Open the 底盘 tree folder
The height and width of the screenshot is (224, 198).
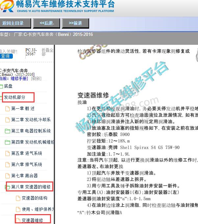(x=8, y=86)
